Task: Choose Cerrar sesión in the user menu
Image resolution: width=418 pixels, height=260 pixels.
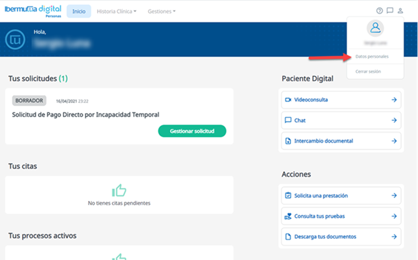Action: pos(368,72)
